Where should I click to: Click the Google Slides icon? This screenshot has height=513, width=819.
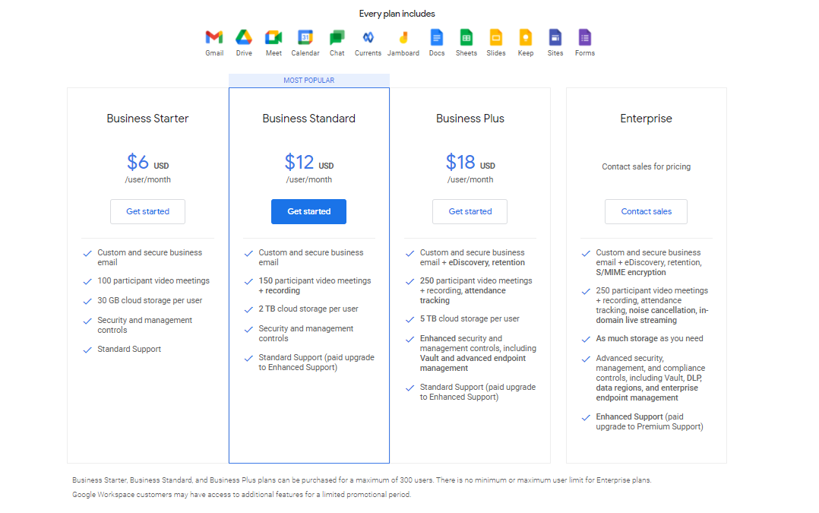(495, 37)
